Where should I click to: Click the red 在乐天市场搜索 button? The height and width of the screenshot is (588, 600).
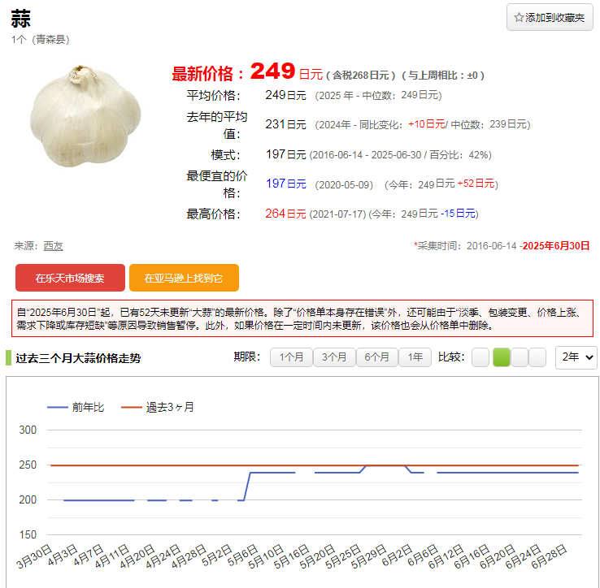(x=70, y=278)
